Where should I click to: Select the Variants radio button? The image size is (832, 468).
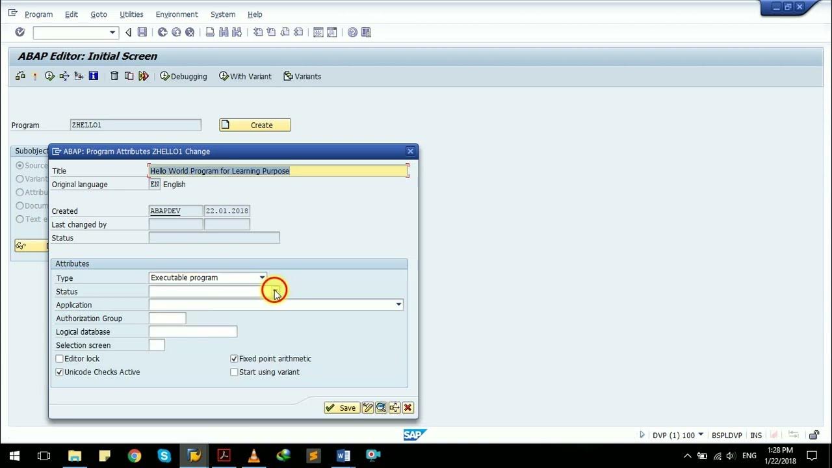(19, 179)
